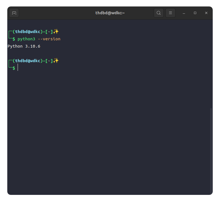Click the 'Python 3.10.6' output line

(x=24, y=46)
